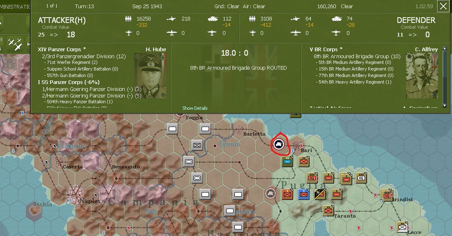The image size is (452, 236).
Task: Select the air mission crossed-planes toolbar icon
Action: point(15,44)
